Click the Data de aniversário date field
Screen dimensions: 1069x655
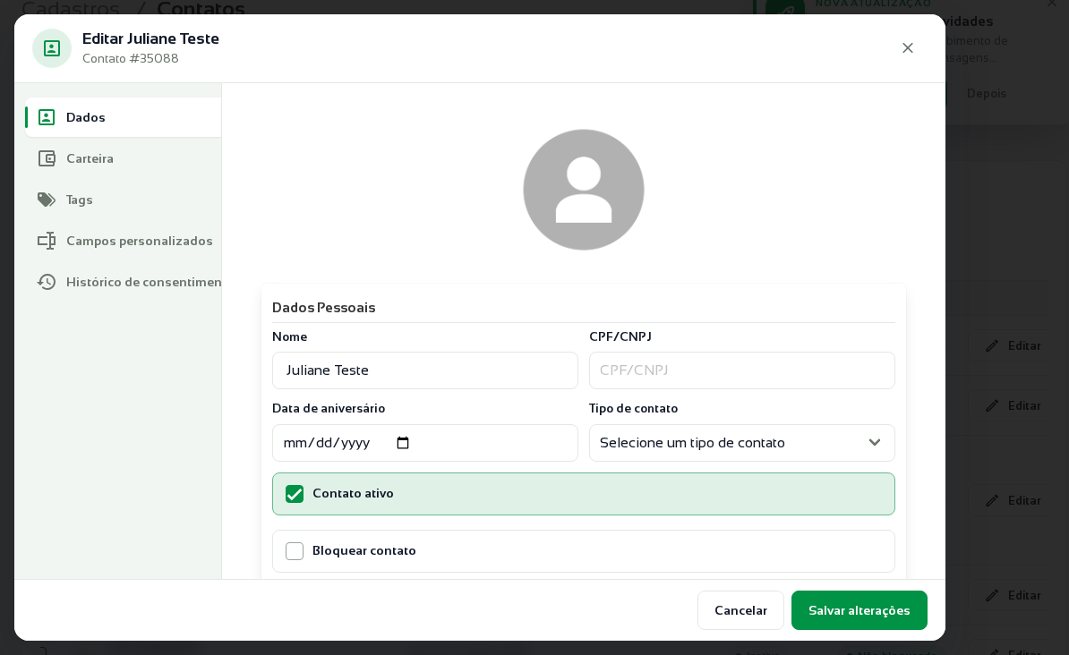coord(424,443)
